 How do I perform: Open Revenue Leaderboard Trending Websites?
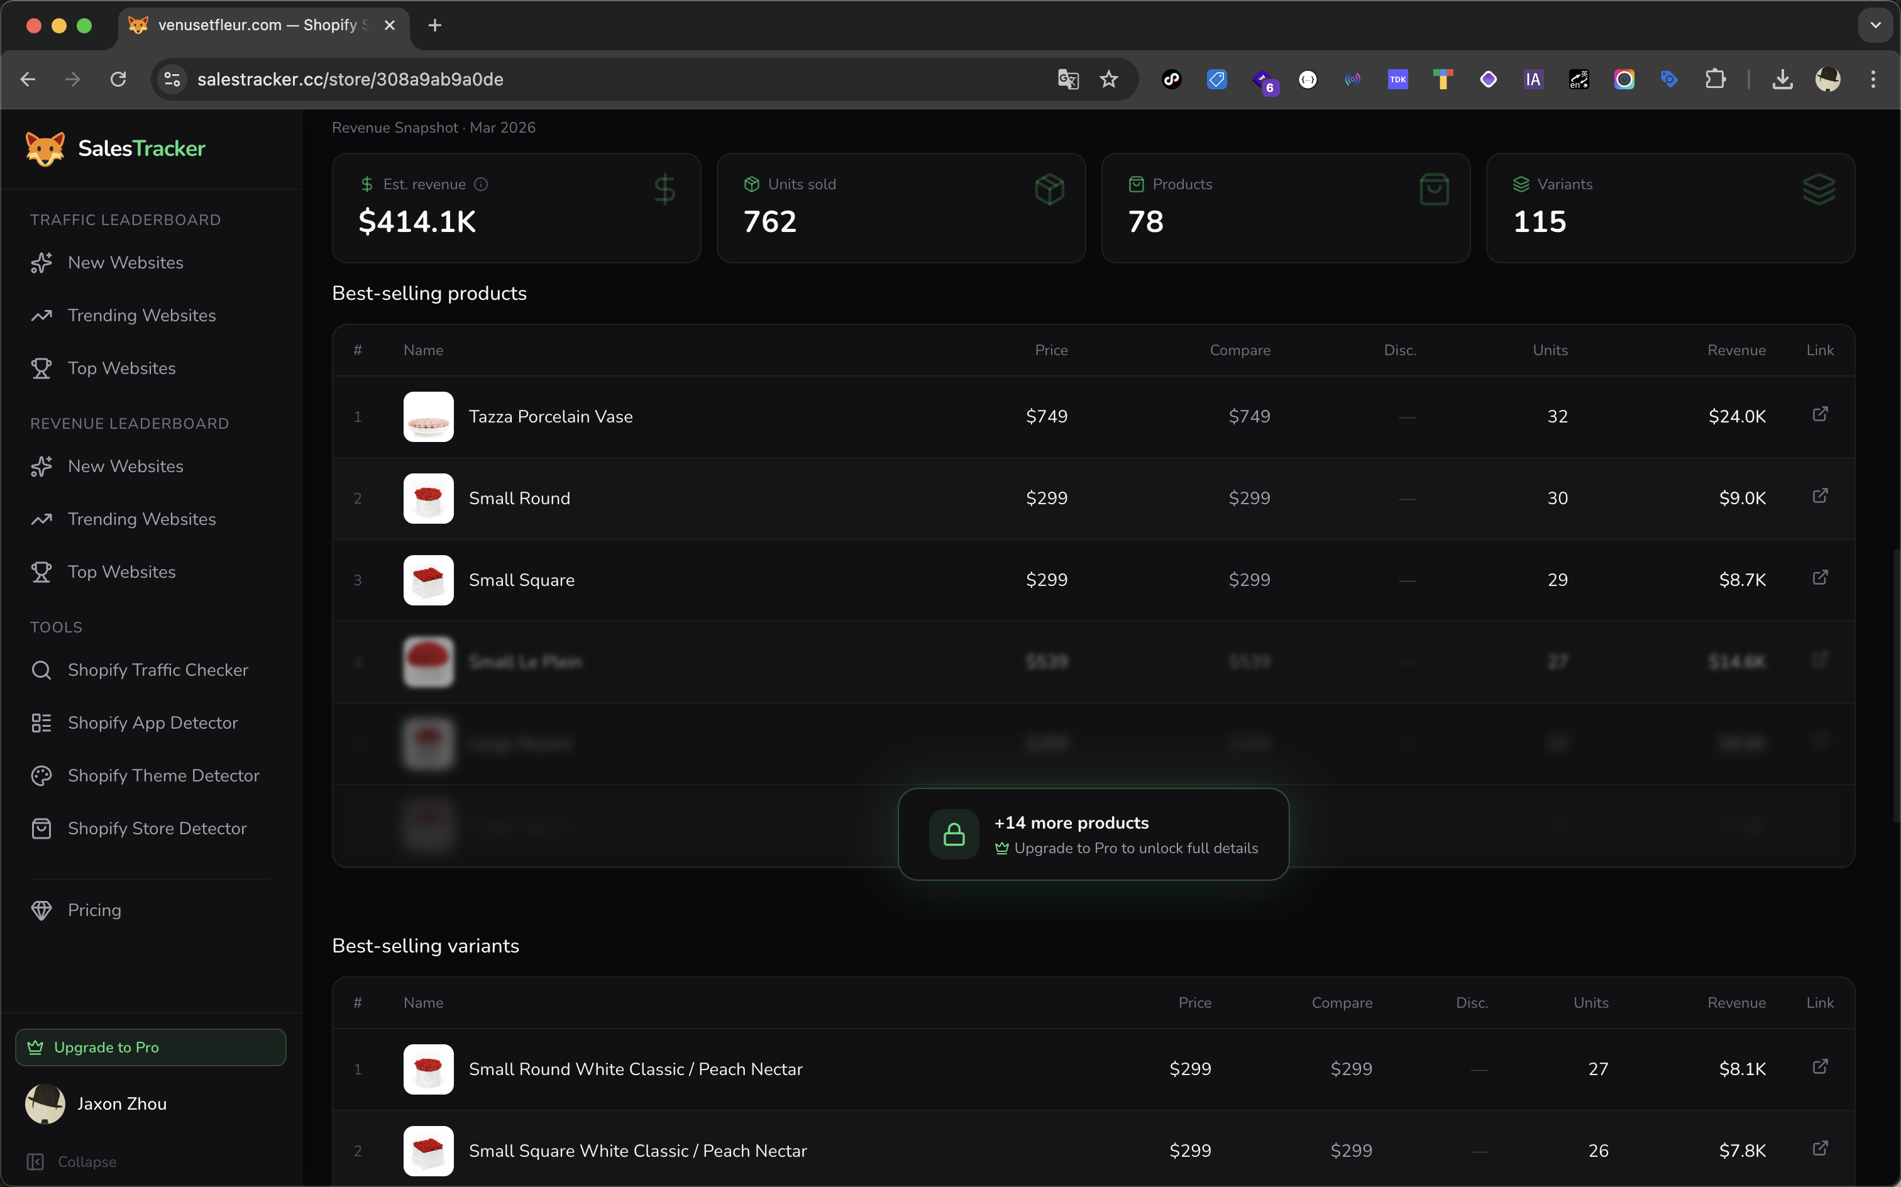coord(151,519)
